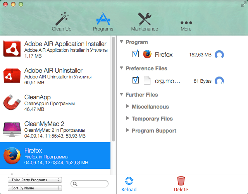Expand the Program Support group
This screenshot has height=194, width=248.
127,130
